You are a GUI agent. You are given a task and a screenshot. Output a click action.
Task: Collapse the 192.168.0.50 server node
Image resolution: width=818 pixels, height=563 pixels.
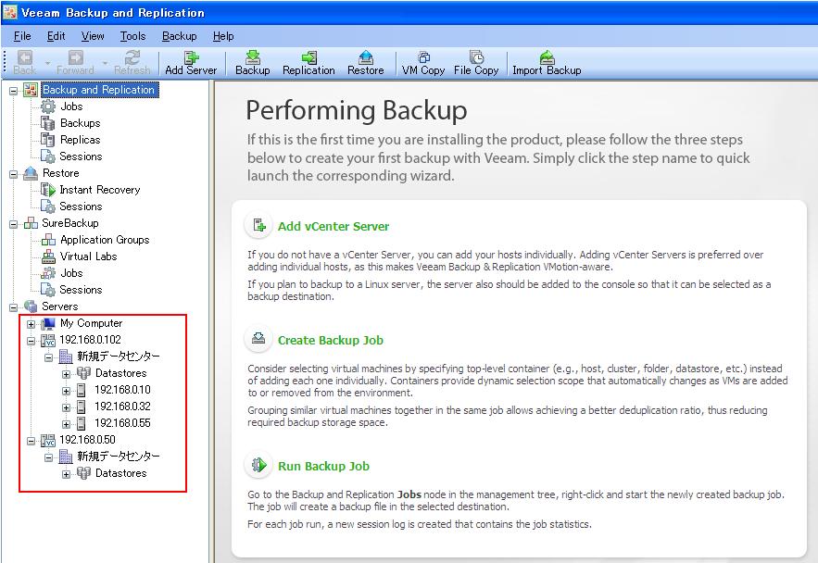[x=31, y=441]
